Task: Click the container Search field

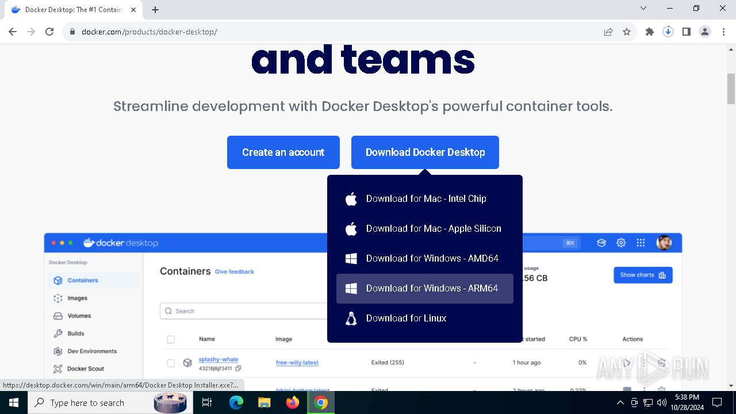Action: (x=244, y=311)
